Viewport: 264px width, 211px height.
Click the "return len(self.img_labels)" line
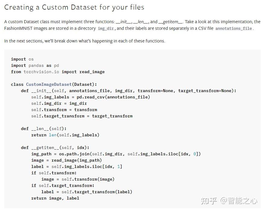pos(65,135)
